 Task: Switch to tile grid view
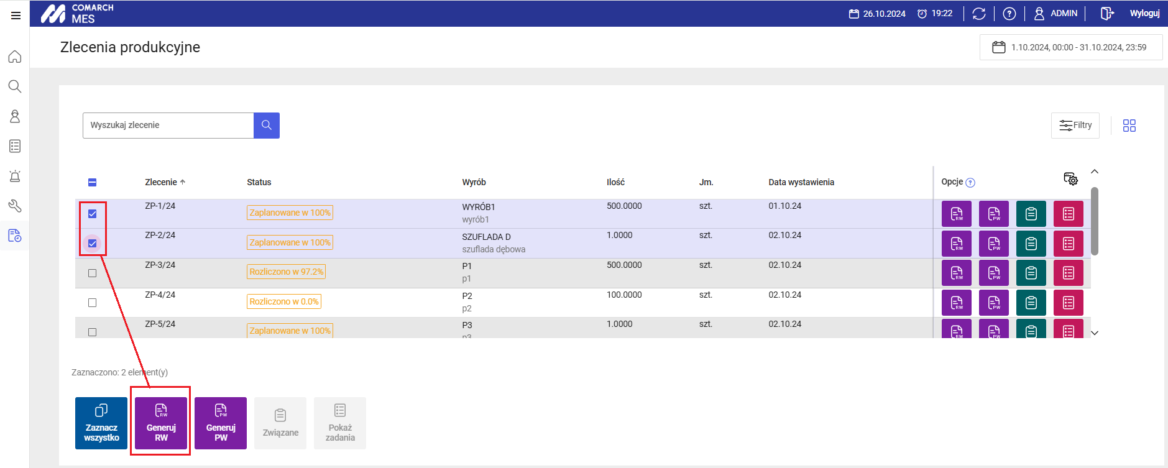click(x=1129, y=126)
